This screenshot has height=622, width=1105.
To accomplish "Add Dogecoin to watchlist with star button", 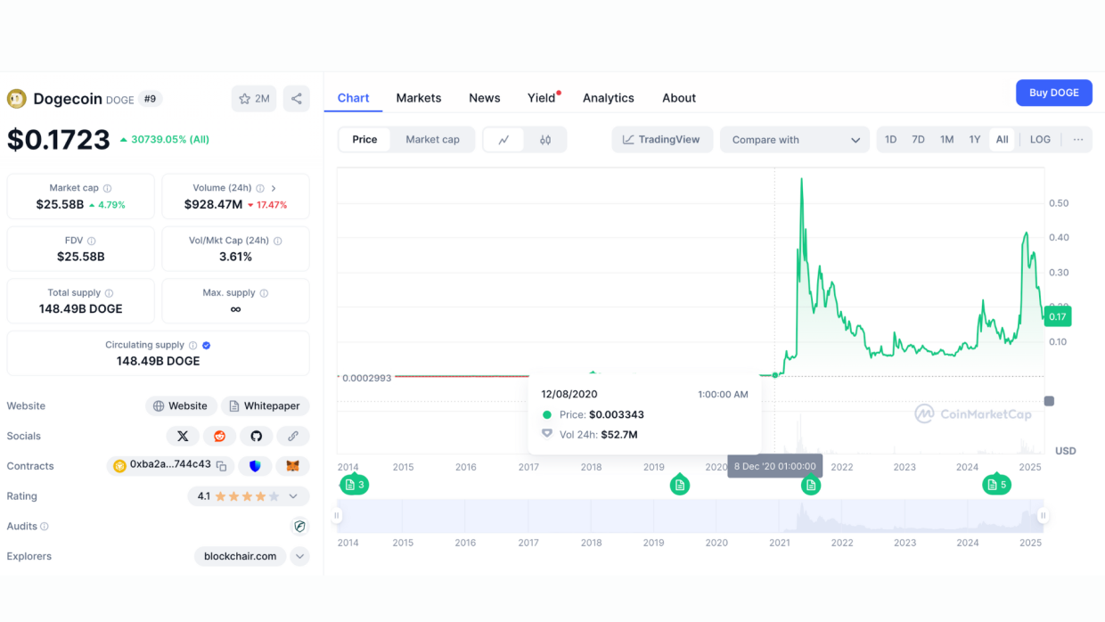I will [254, 99].
